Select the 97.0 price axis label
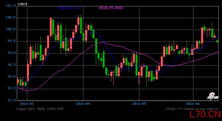The image size is (222, 121). (x=12, y=100)
